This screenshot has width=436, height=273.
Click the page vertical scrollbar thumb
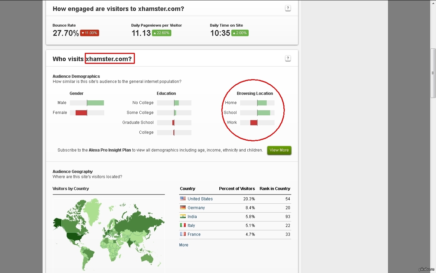click(433, 73)
